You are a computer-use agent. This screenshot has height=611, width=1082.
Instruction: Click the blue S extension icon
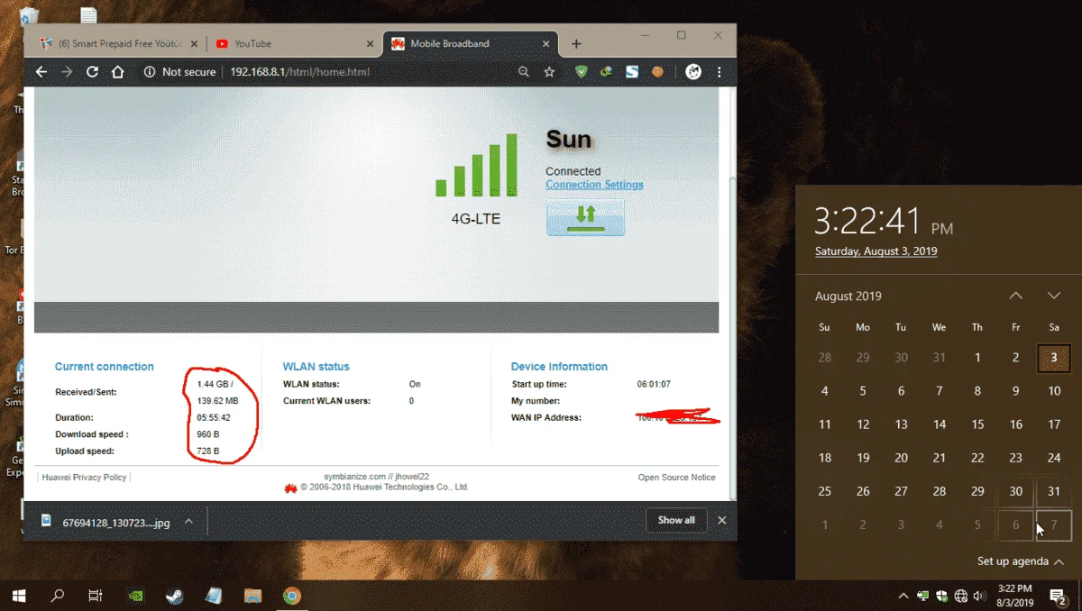632,72
